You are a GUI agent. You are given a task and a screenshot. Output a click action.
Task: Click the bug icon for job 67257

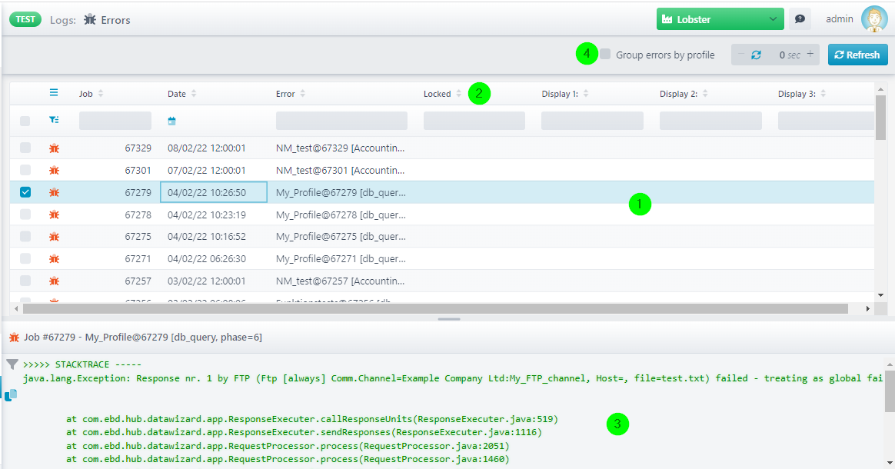click(55, 281)
